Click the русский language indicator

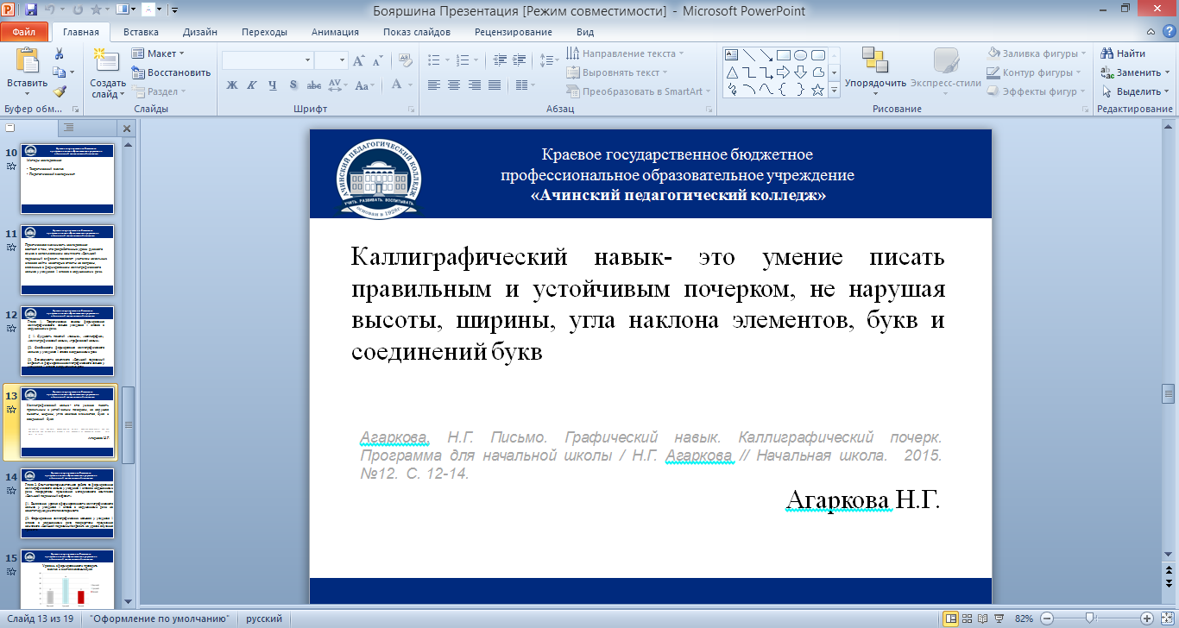click(263, 619)
